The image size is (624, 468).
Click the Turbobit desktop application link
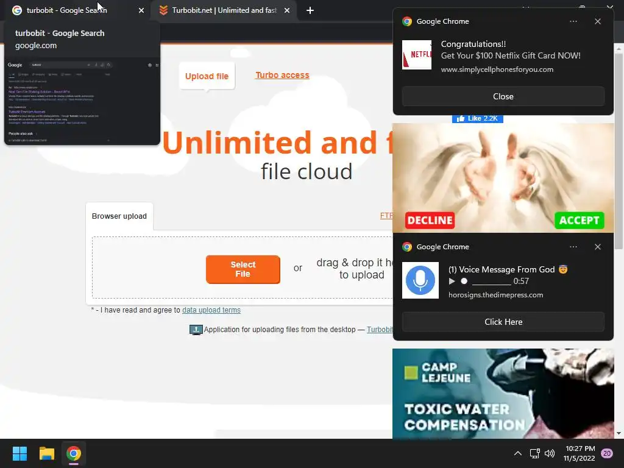point(380,330)
